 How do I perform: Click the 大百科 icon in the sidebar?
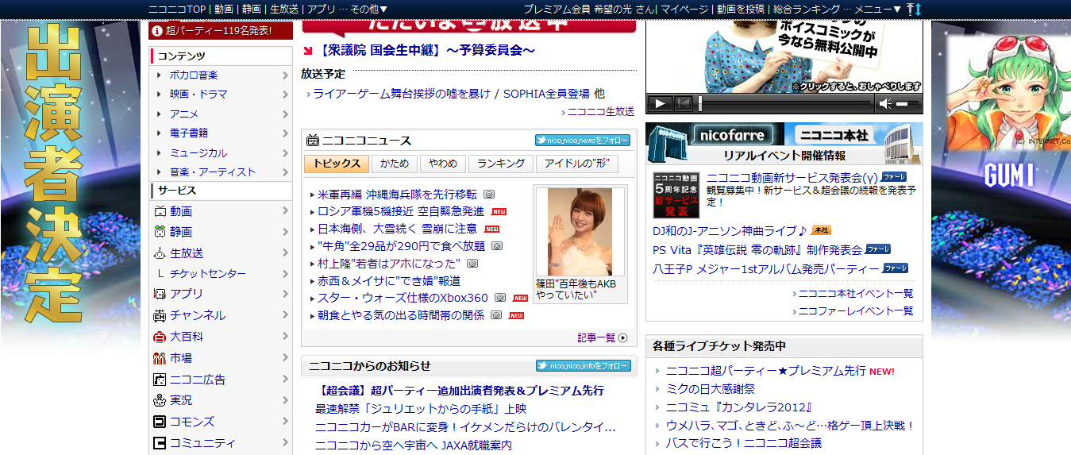pyautogui.click(x=160, y=337)
